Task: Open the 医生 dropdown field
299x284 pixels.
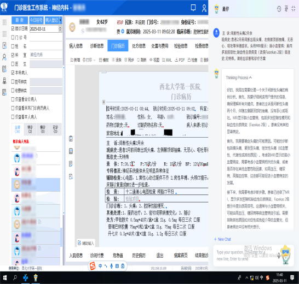Action: (x=46, y=64)
